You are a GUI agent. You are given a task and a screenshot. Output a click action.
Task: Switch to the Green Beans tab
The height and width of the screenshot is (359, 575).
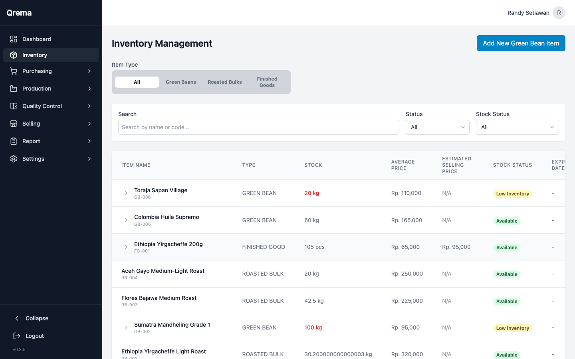coord(180,82)
